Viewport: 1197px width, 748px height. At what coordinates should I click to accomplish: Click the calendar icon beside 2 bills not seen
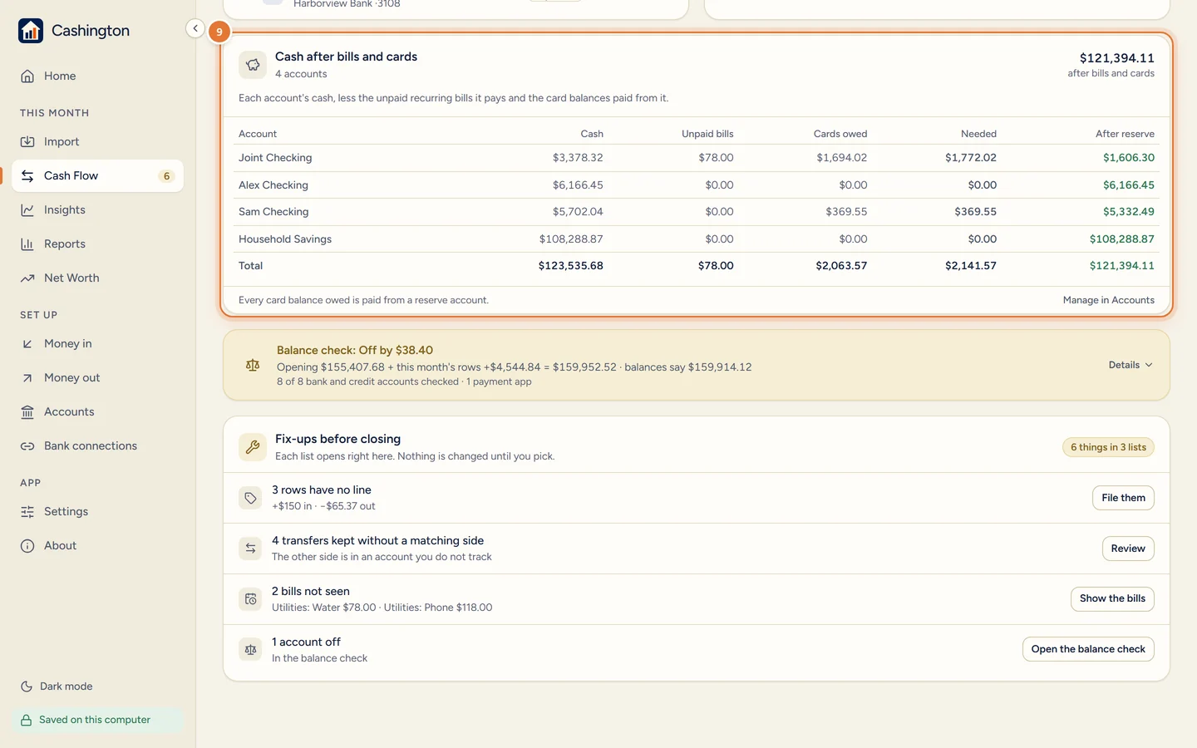pyautogui.click(x=250, y=599)
